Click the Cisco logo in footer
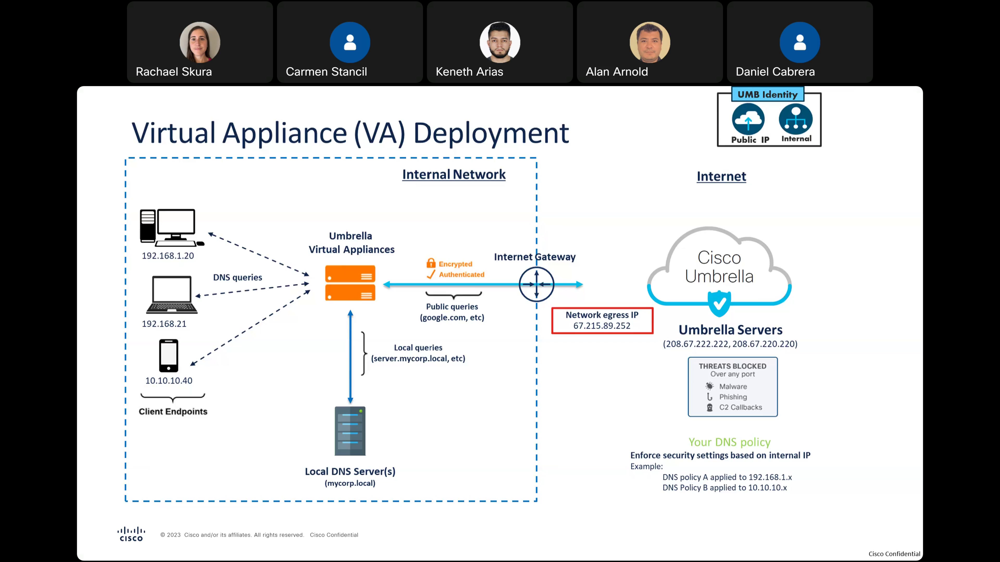The height and width of the screenshot is (562, 1000). (x=131, y=534)
